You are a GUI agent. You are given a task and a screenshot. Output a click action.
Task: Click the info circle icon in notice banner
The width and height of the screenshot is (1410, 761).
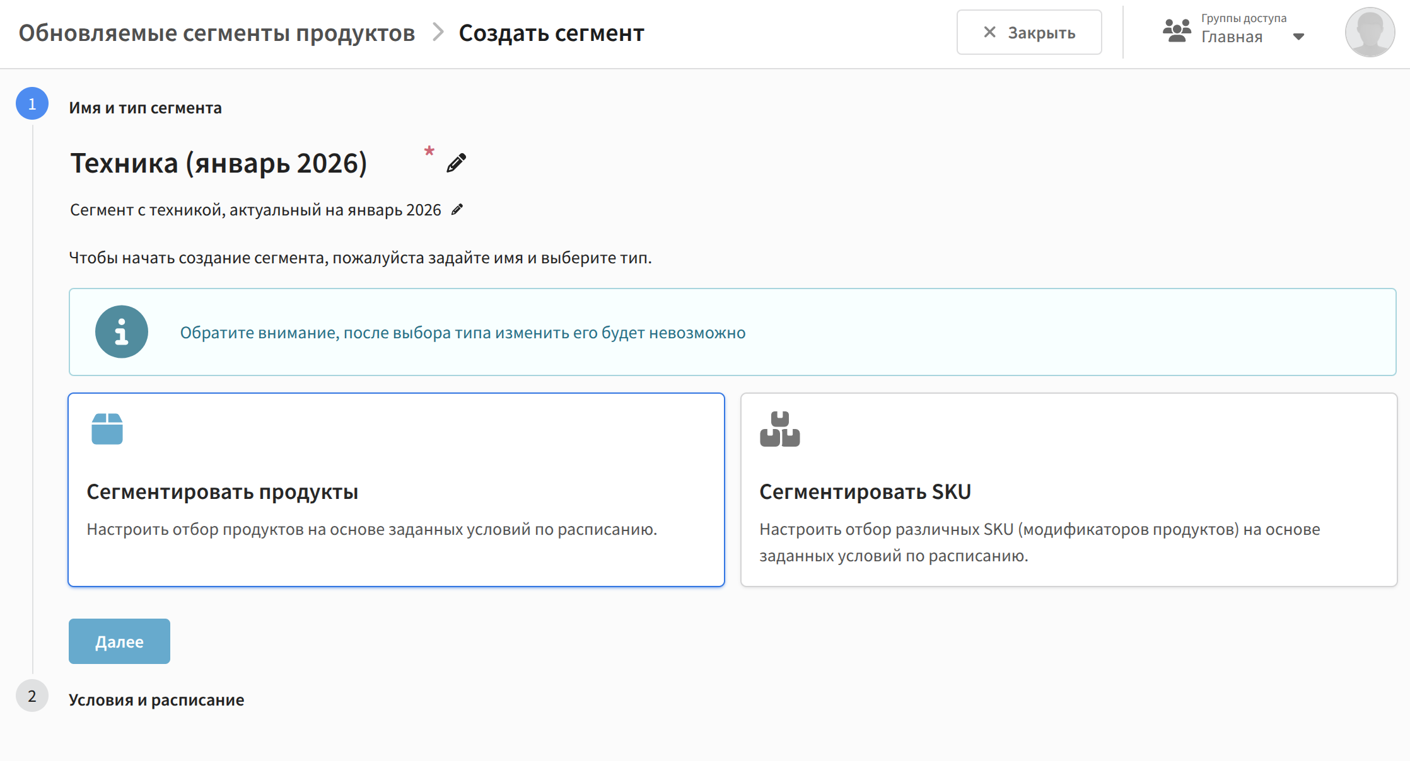(x=122, y=332)
